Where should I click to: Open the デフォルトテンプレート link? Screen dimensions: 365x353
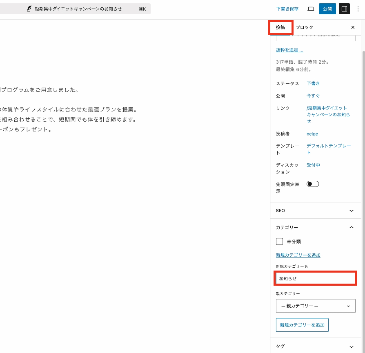328,149
